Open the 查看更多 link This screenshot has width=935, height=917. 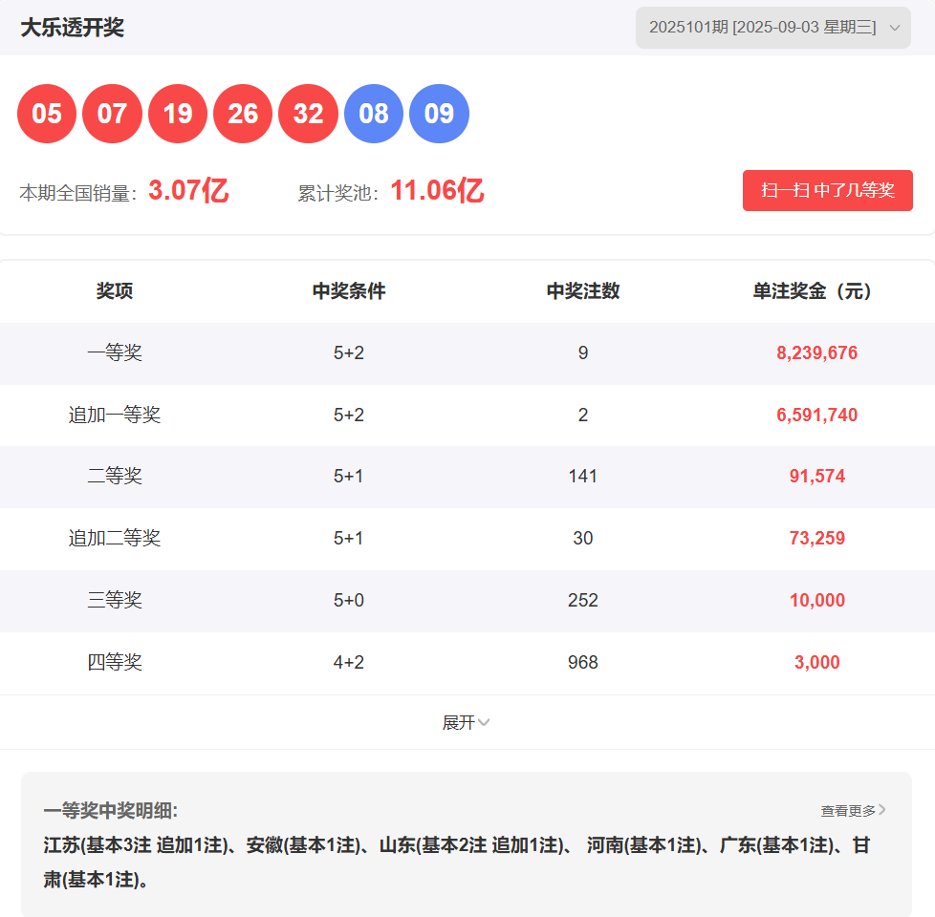pos(854,810)
